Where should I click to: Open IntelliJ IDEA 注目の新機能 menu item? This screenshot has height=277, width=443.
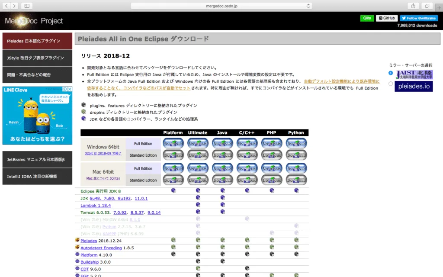37,177
